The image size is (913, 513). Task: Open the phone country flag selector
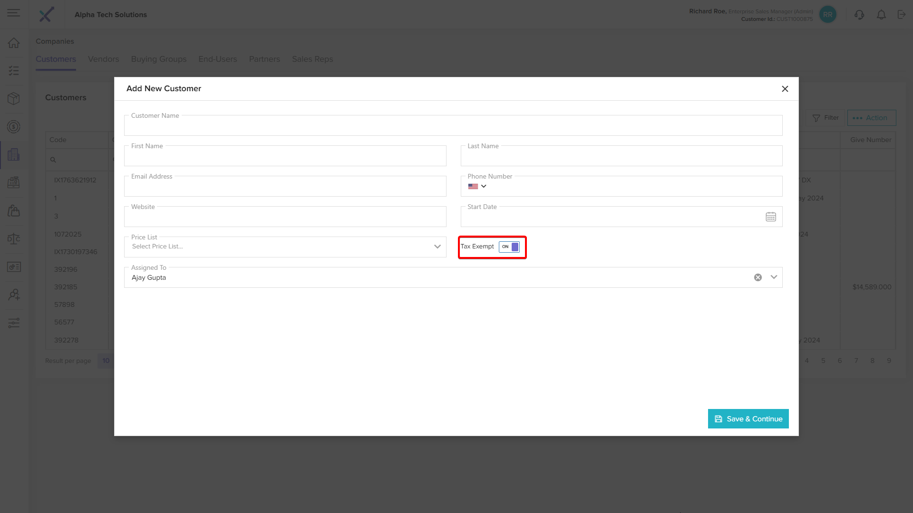477,187
